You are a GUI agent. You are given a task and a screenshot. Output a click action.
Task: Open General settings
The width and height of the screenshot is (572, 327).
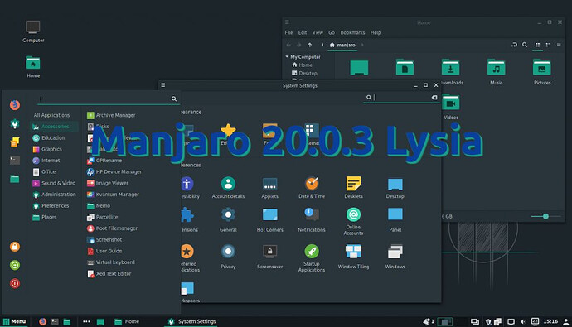click(x=228, y=220)
